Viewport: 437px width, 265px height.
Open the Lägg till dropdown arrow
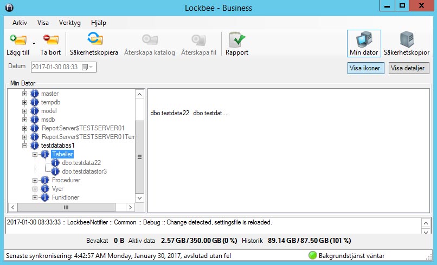(x=34, y=43)
